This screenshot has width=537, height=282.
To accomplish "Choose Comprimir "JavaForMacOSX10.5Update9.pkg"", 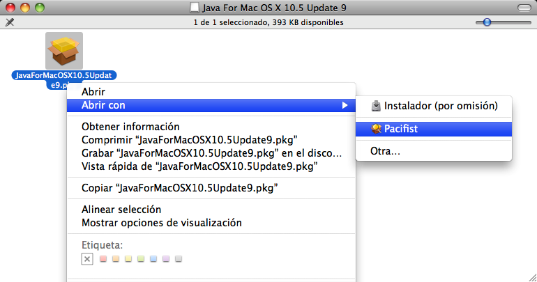I will [x=211, y=140].
